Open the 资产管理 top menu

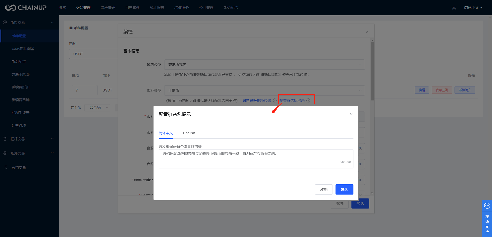coord(108,8)
